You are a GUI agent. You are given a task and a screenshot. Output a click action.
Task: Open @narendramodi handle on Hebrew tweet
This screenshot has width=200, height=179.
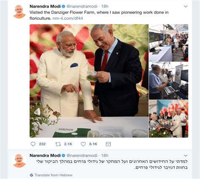point(82,155)
